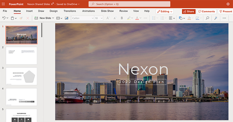Click the Shapes icon
This screenshot has height=122, width=233.
coord(181,18)
